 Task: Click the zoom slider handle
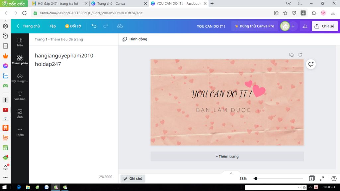point(256,178)
